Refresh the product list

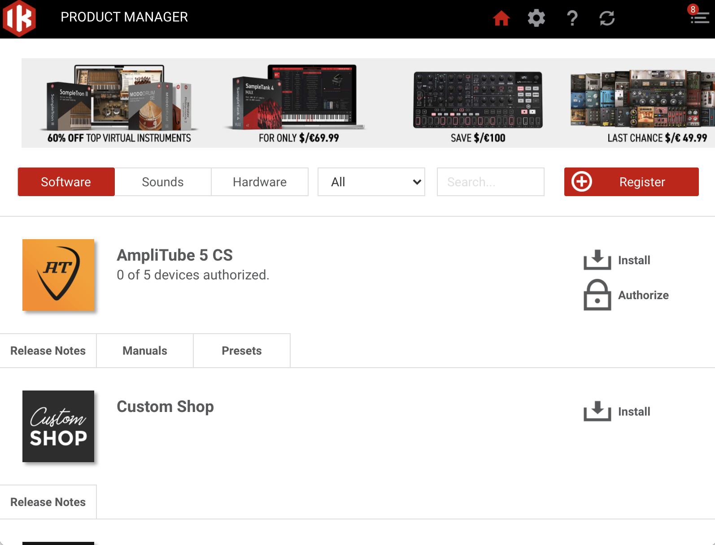coord(607,18)
